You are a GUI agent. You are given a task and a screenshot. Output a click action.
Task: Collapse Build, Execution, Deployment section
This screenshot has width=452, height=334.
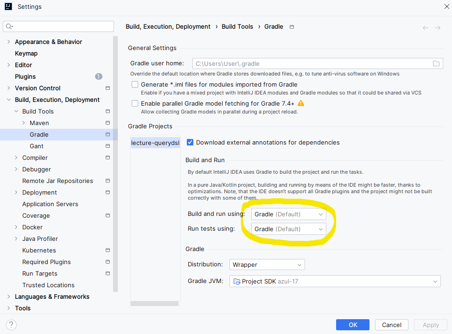click(x=9, y=100)
